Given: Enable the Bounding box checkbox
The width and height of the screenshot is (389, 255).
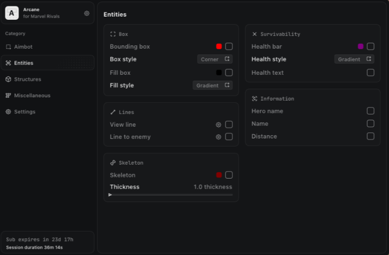Looking at the screenshot, I should (229, 47).
